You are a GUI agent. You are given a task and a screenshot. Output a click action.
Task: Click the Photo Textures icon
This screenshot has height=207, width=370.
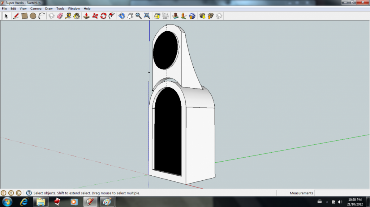click(x=184, y=16)
